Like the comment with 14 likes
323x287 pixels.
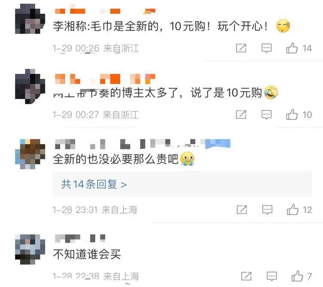point(292,48)
